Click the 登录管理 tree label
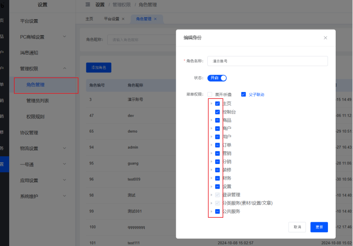Screen dimensions: 353x246 tap(231, 195)
